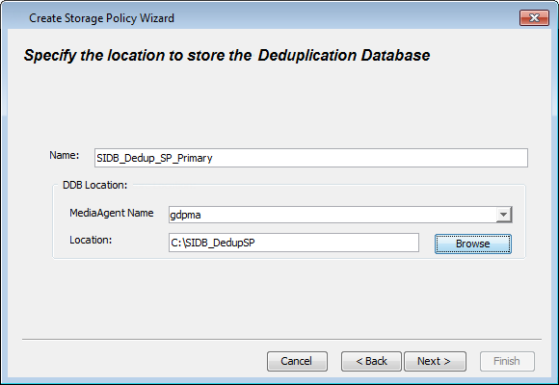Focus the Location field with C:\SIDB_DedupSP
559x385 pixels.
point(293,243)
